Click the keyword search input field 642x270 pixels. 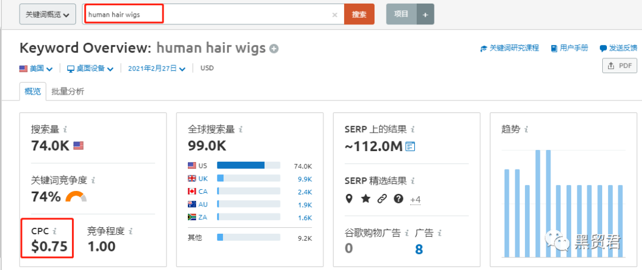point(213,14)
